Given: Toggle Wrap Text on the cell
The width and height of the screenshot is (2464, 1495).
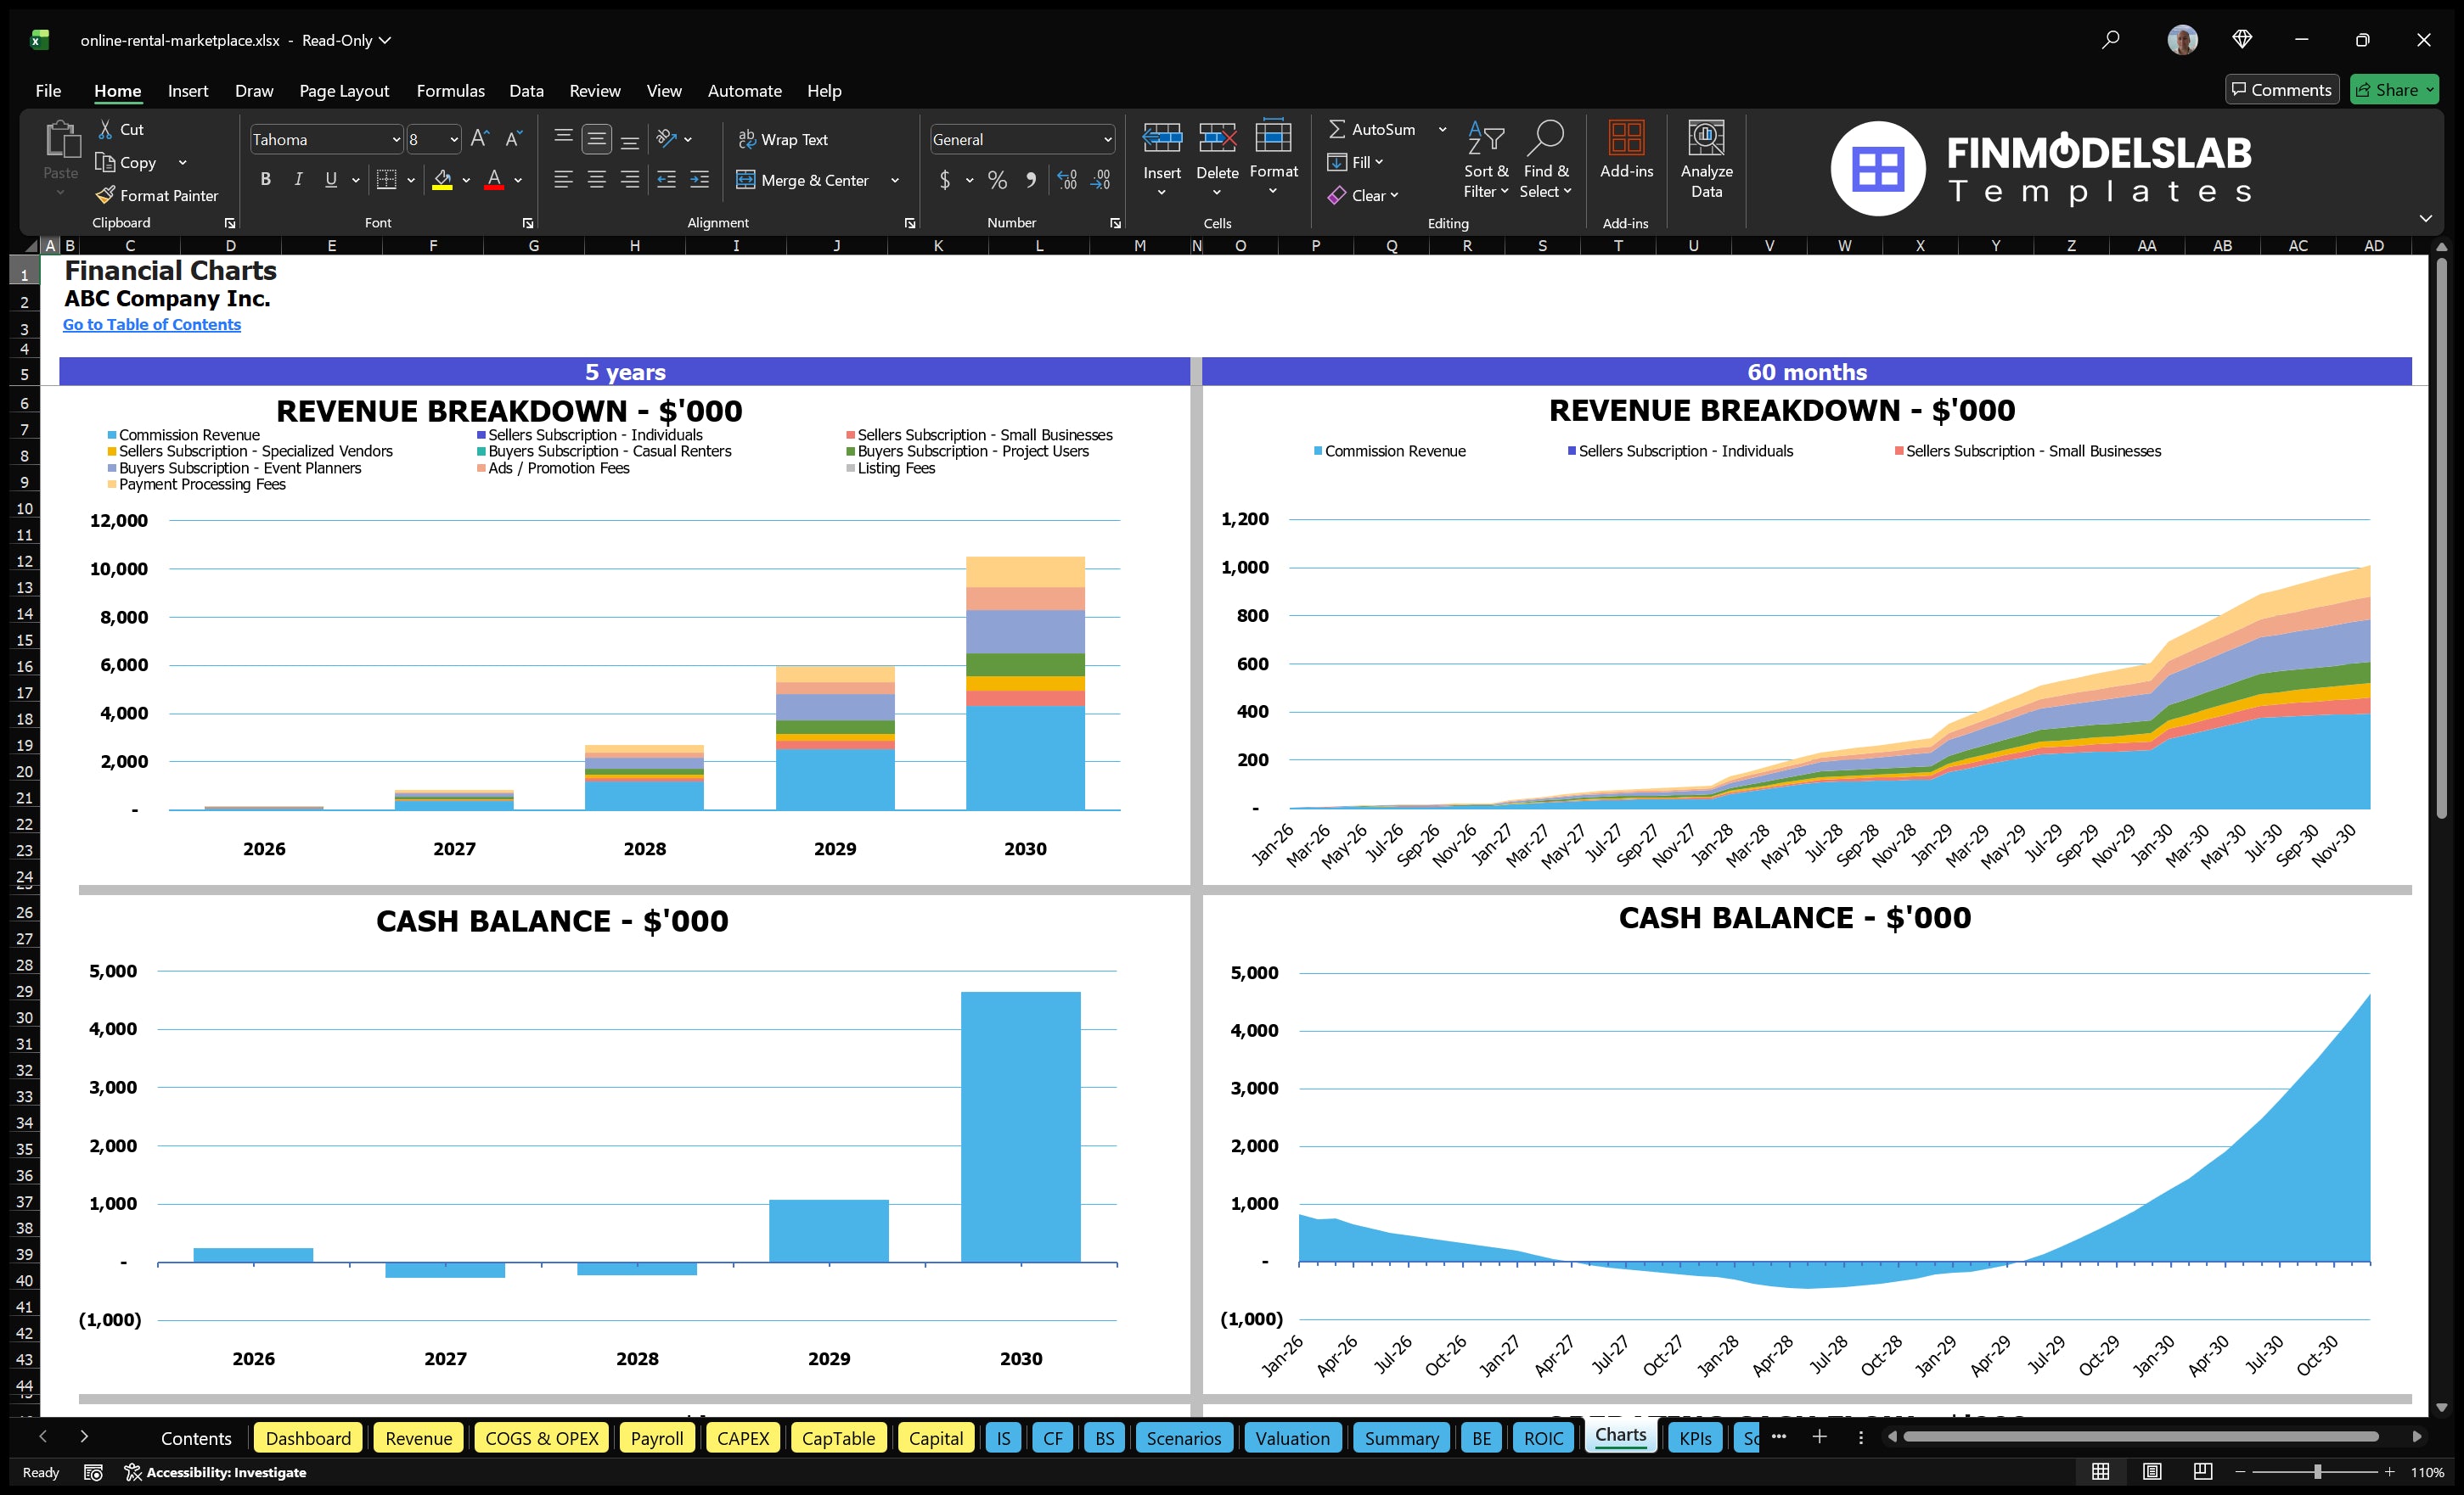Looking at the screenshot, I should [x=784, y=139].
